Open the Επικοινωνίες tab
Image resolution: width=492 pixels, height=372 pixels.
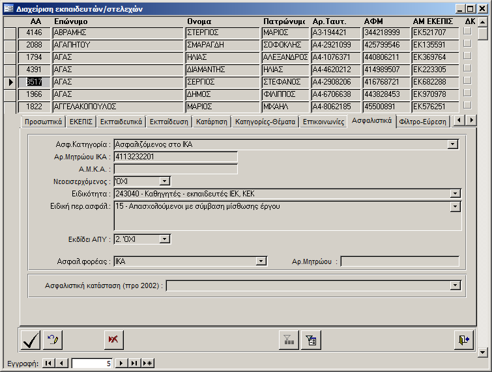click(324, 121)
